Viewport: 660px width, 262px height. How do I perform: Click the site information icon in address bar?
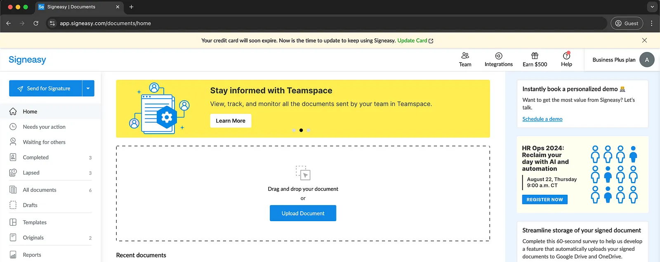coord(52,23)
